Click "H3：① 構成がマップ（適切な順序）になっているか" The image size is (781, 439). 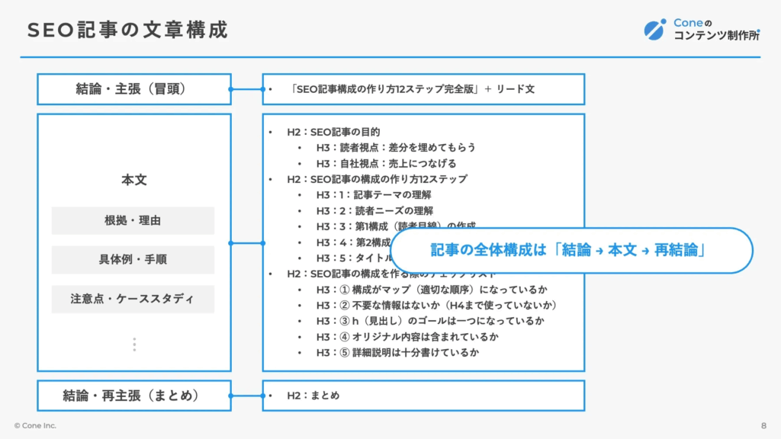point(432,289)
